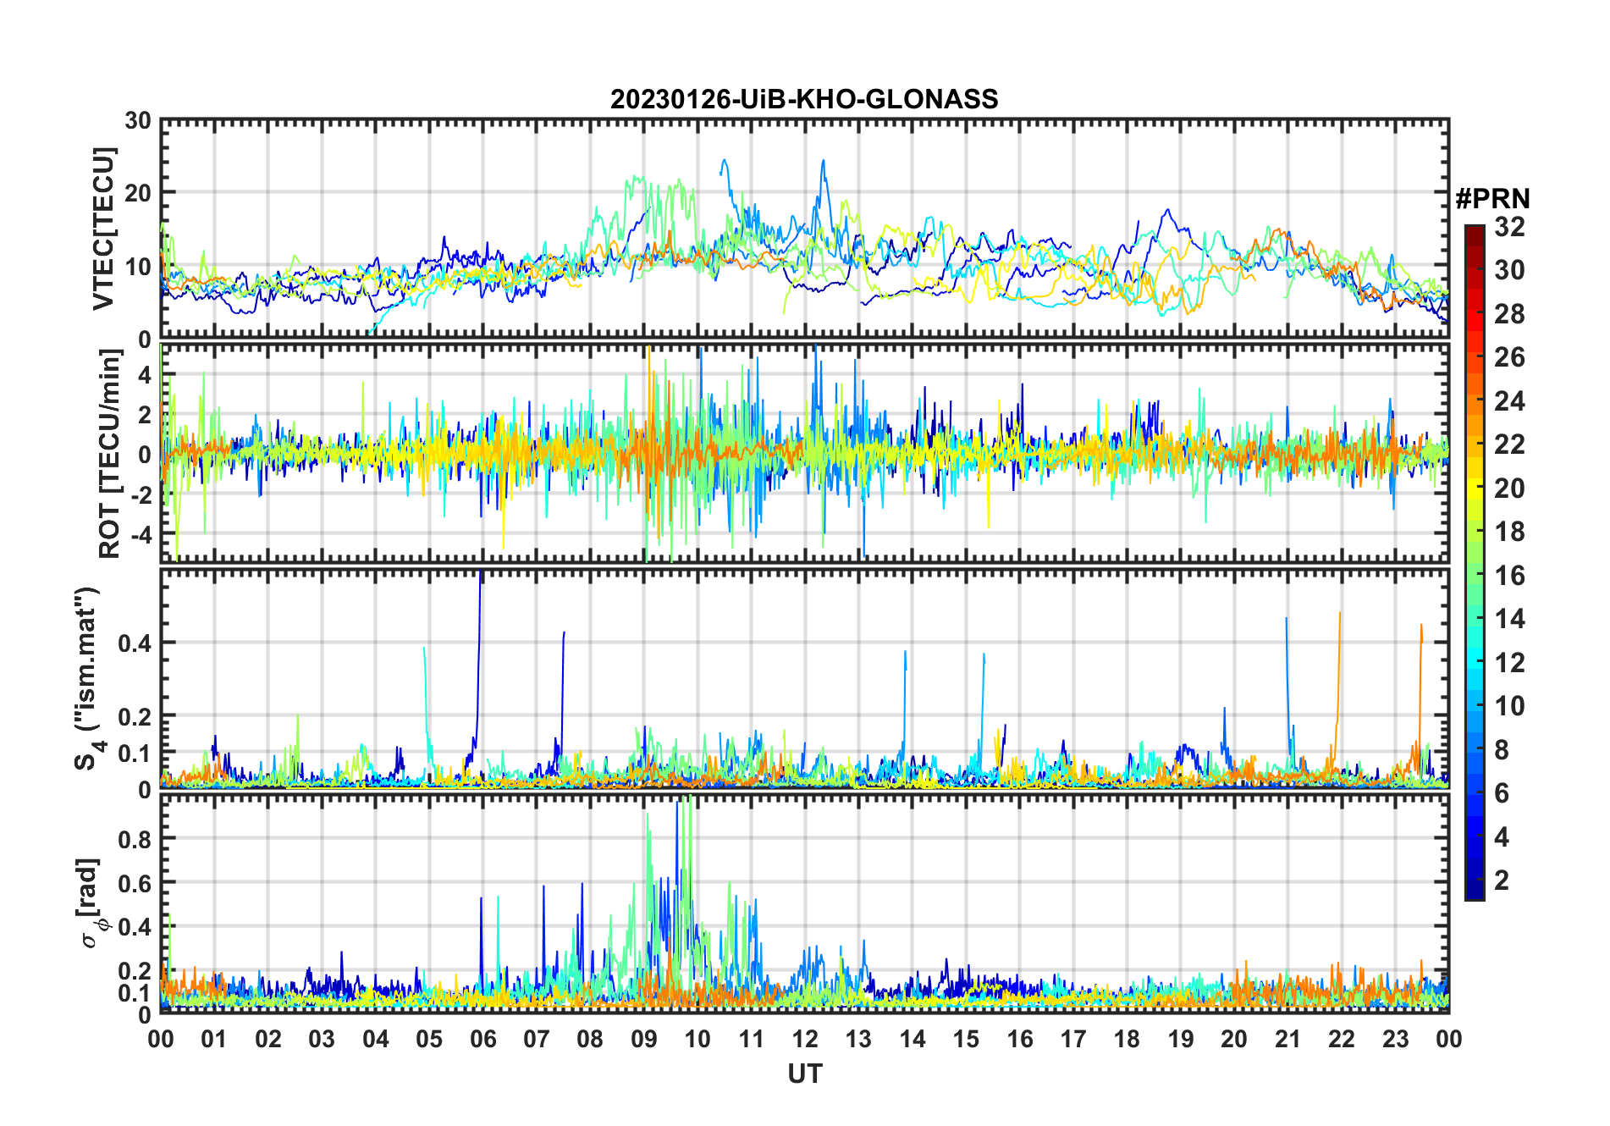The height and width of the screenshot is (1126, 1610).
Task: Click S4 axis tick label 0.4
Action: [x=134, y=643]
